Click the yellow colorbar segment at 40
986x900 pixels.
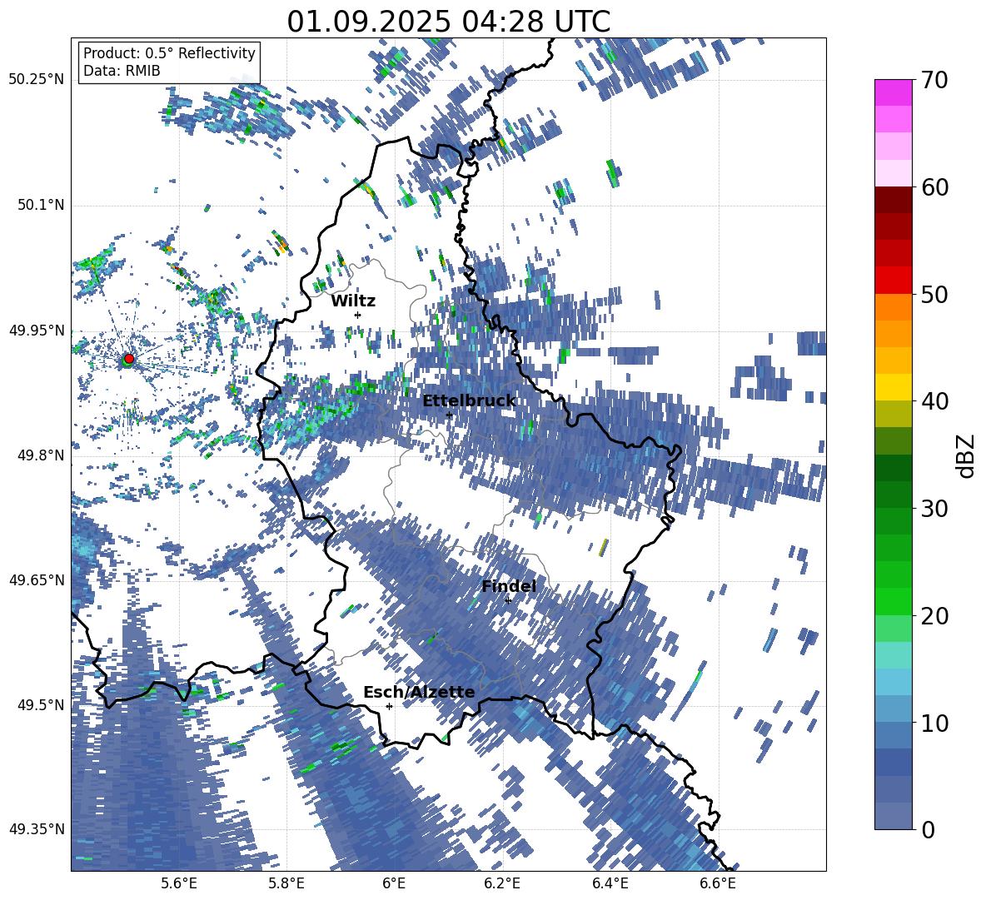[x=893, y=387]
